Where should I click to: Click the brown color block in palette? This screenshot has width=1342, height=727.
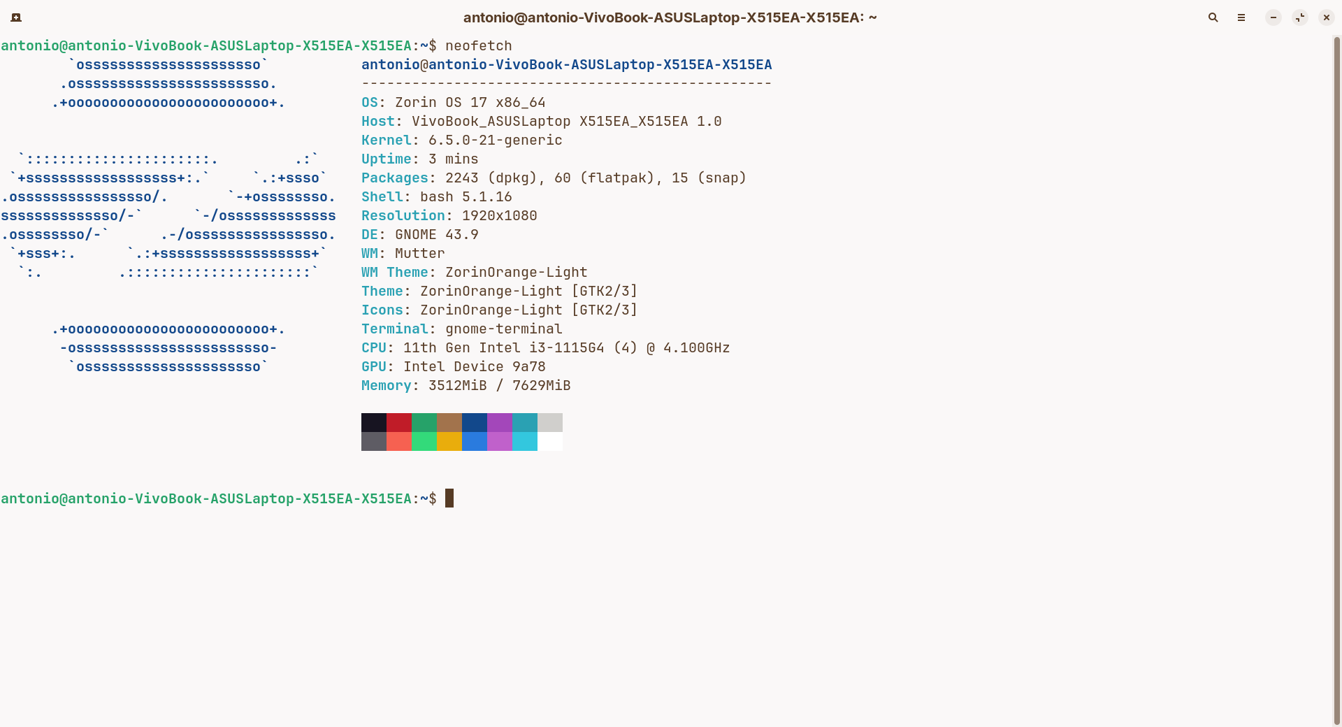pyautogui.click(x=449, y=422)
